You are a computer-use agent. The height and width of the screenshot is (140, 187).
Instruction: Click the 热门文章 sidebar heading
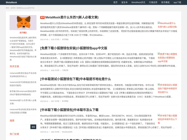point(14,134)
